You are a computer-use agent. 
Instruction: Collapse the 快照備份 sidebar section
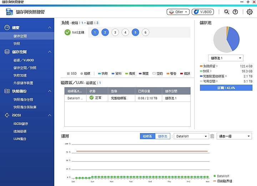pyautogui.click(x=50, y=91)
